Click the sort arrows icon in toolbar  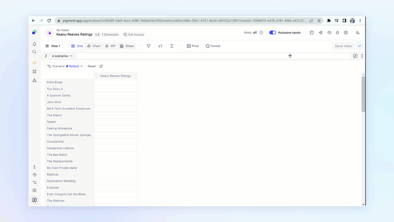[160, 46]
